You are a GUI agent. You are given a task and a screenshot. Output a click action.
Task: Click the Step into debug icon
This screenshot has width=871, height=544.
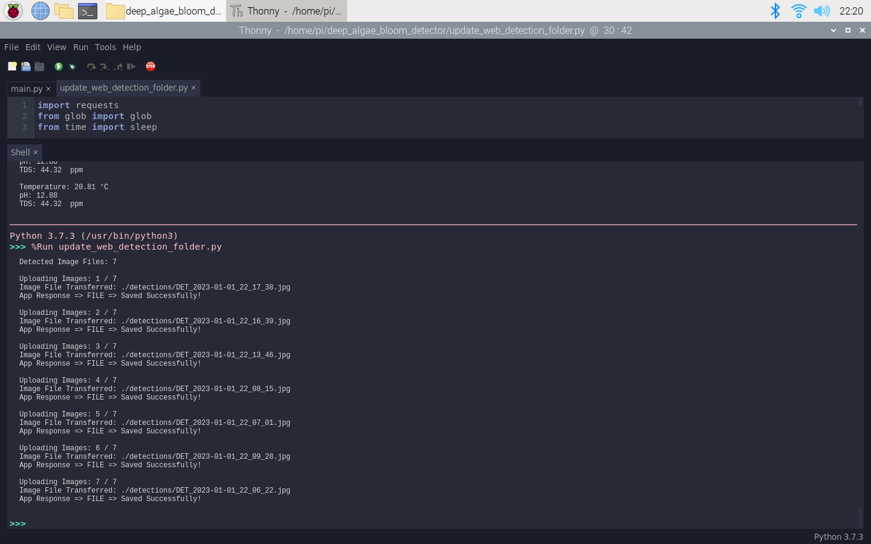104,66
